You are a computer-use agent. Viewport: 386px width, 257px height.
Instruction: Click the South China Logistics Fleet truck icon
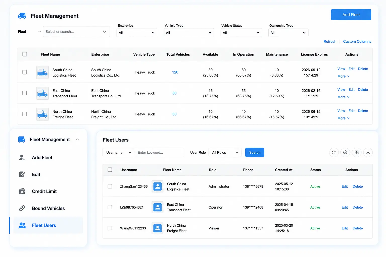pos(42,73)
